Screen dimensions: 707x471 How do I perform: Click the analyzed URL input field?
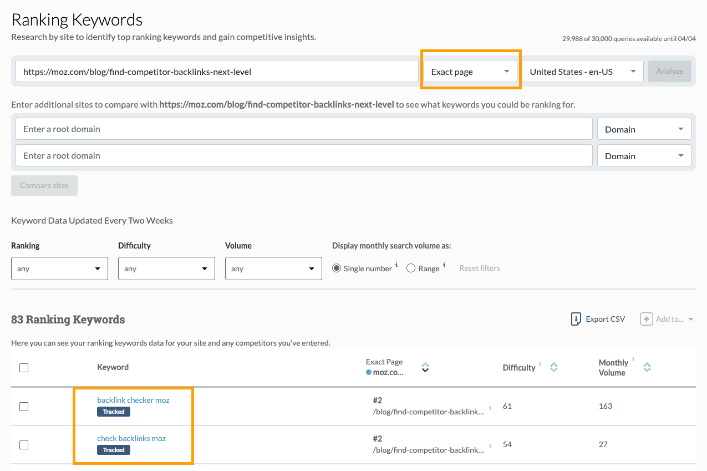tap(216, 71)
